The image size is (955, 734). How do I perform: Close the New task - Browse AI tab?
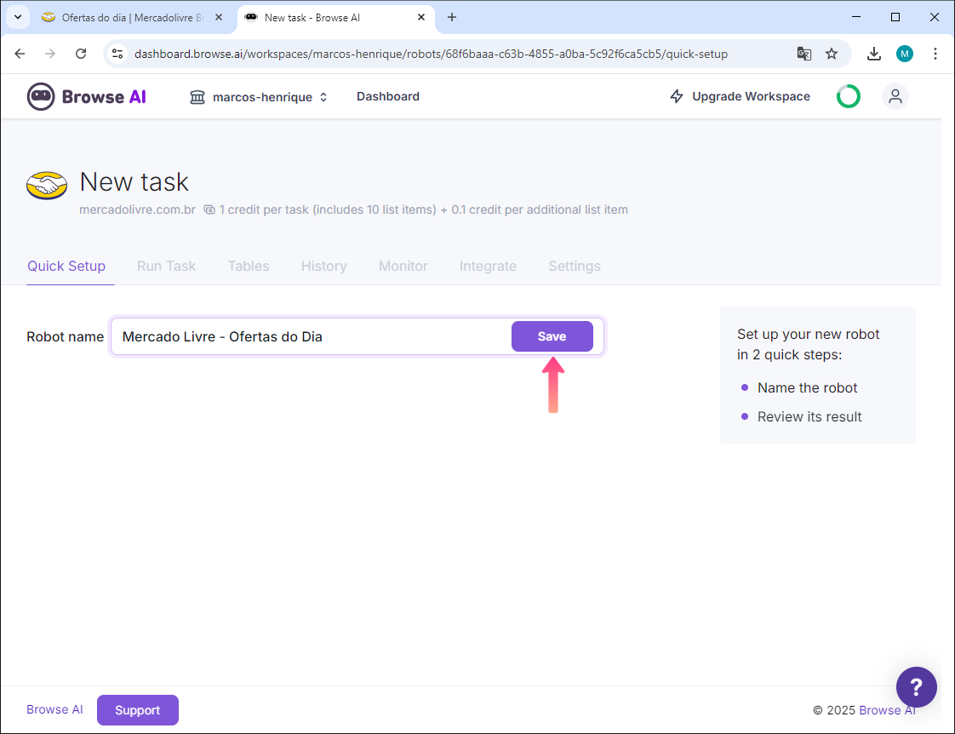pyautogui.click(x=420, y=17)
